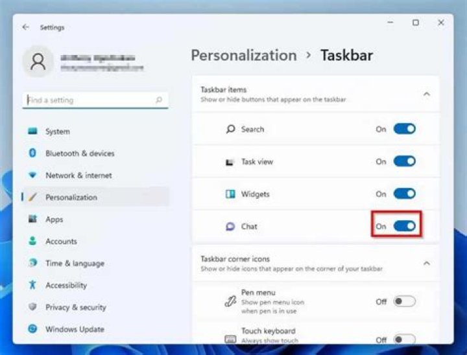Open Time & language settings
Viewport: 467px width, 355px height.
pyautogui.click(x=96, y=263)
